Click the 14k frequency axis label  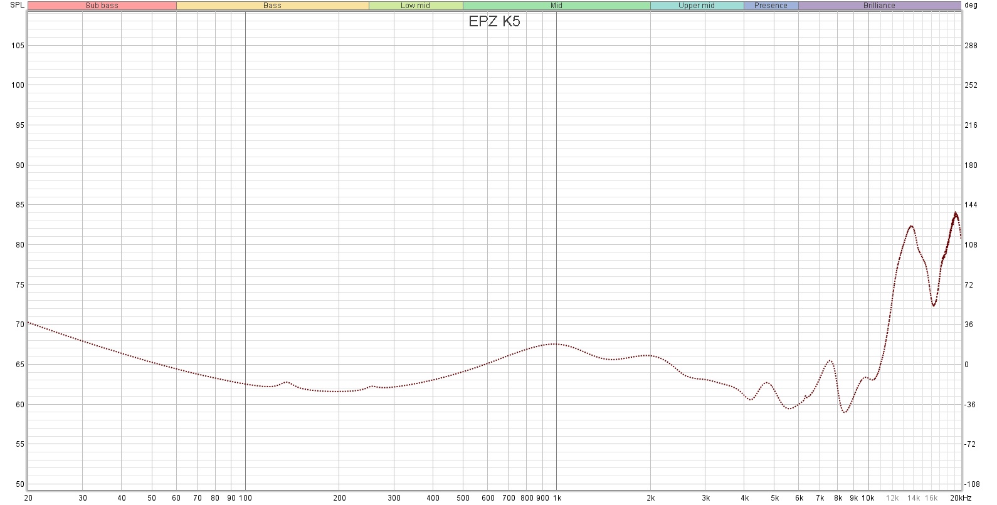click(914, 498)
